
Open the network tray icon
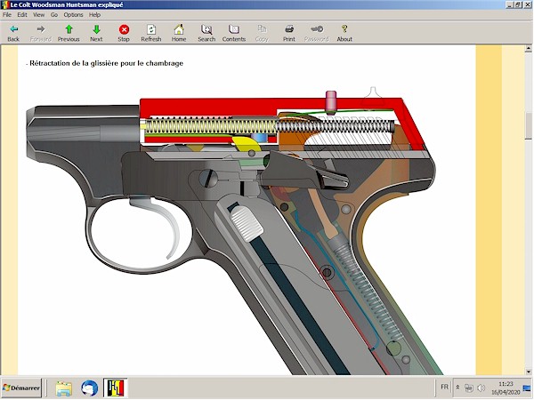[469, 388]
